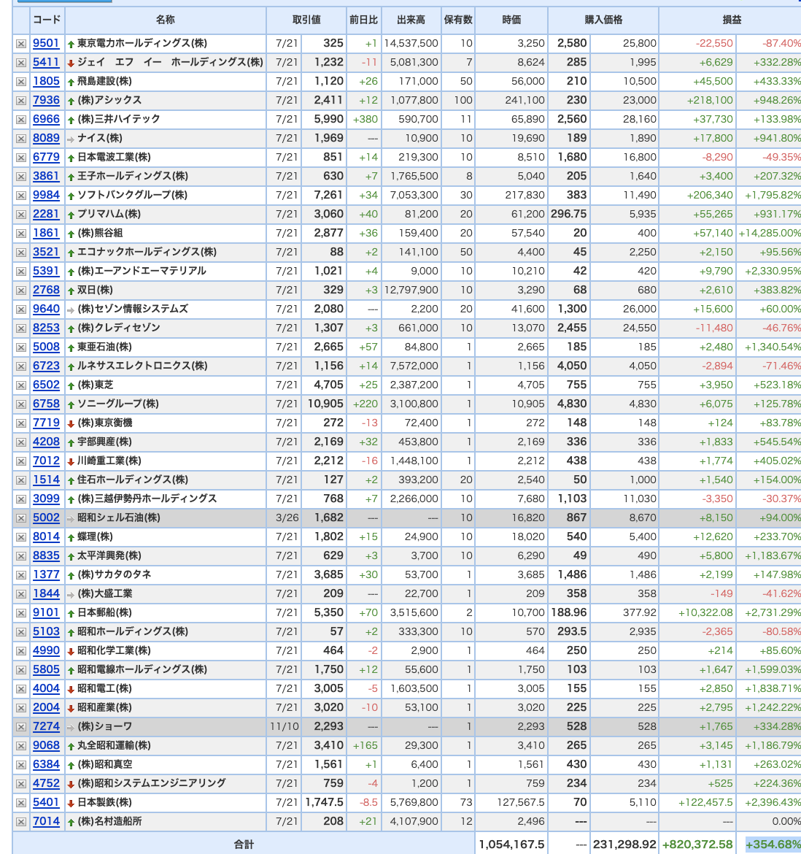This screenshot has height=854, width=801.
Task: Remove the 9101 日本郵船 row via its x icon
Action: [x=20, y=613]
